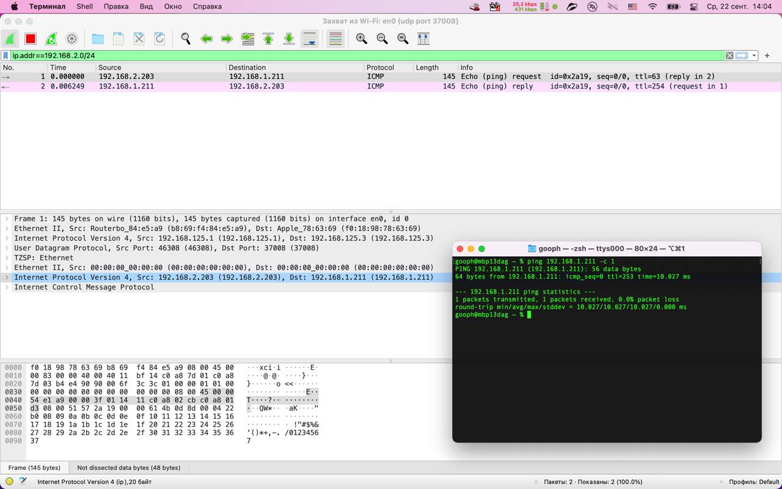Open the Shell menu
782x489 pixels.
pos(85,7)
